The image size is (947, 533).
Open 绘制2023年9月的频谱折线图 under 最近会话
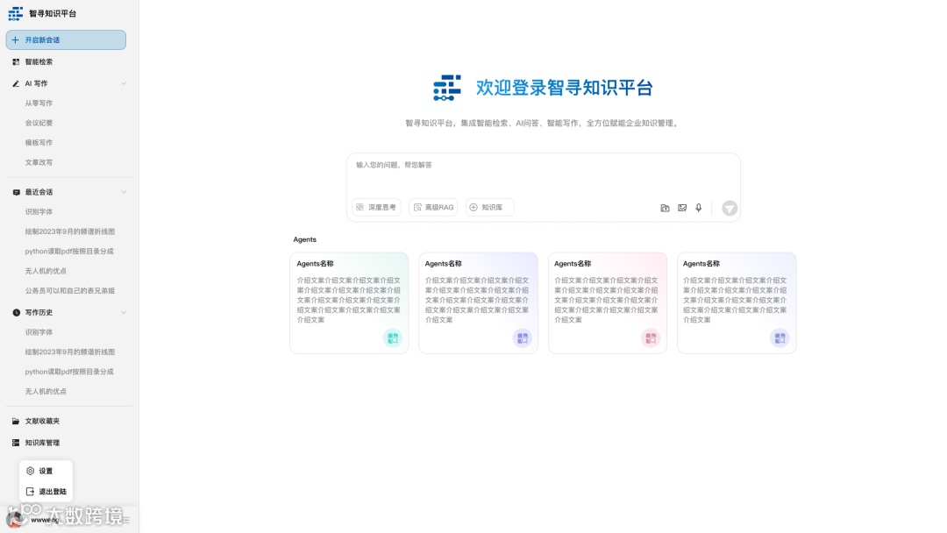(x=69, y=231)
